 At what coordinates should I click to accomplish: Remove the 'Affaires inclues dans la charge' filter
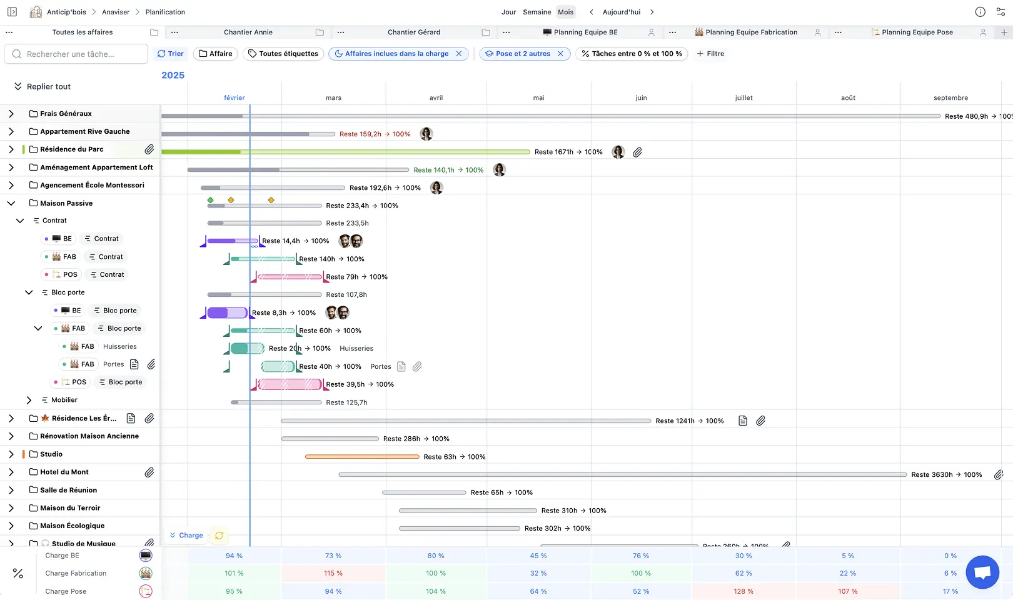point(460,54)
